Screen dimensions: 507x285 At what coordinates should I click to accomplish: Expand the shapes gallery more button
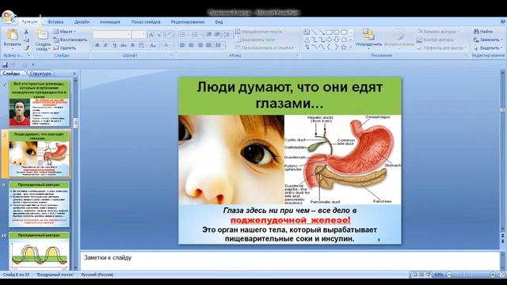351,47
